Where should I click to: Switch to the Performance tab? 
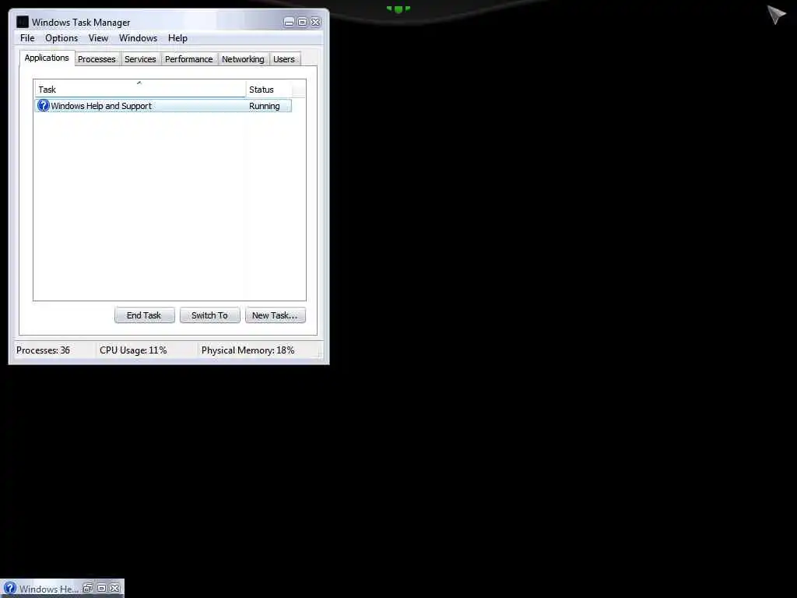point(189,59)
